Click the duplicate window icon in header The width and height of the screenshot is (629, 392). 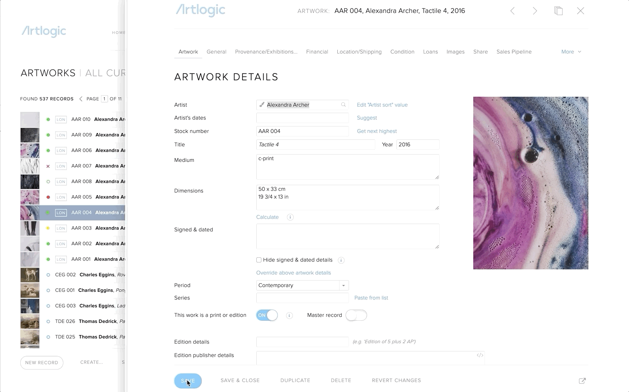558,11
